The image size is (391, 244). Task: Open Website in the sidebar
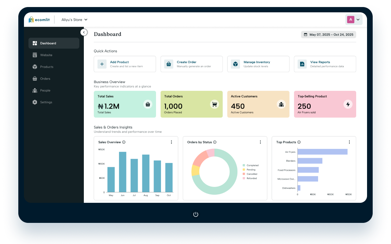click(54, 55)
